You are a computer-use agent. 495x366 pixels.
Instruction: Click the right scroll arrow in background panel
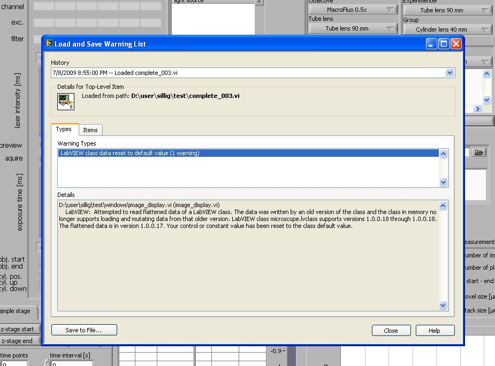coord(477,109)
